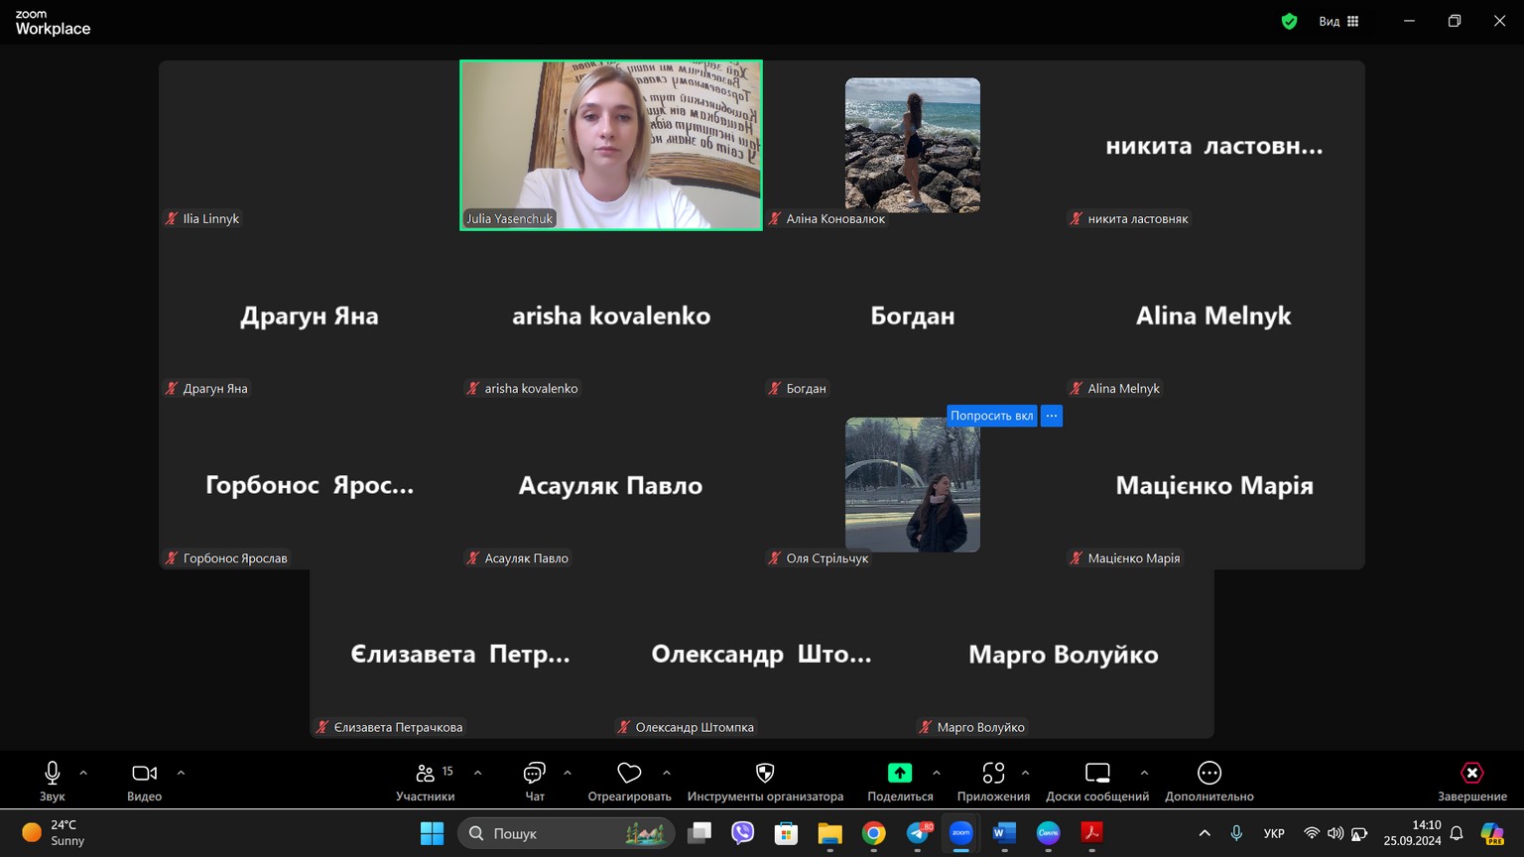Click the React heart icon
Viewport: 1524px width, 857px height.
(x=629, y=774)
